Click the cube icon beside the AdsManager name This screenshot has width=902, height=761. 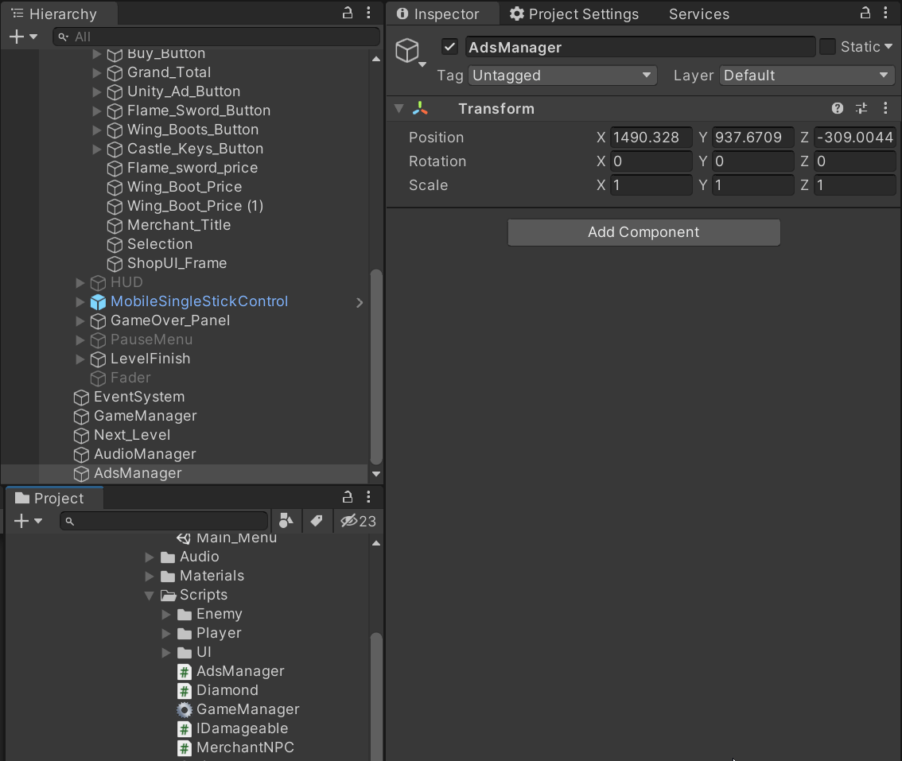point(408,50)
